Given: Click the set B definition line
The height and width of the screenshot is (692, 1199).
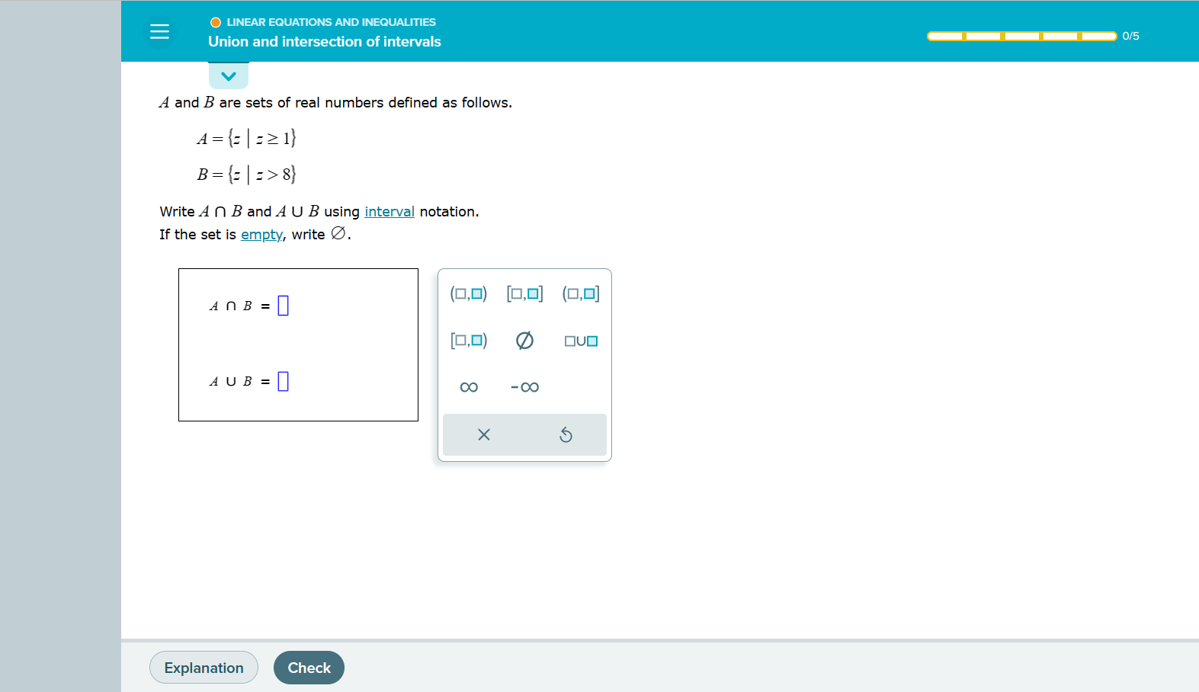Looking at the screenshot, I should click(246, 175).
